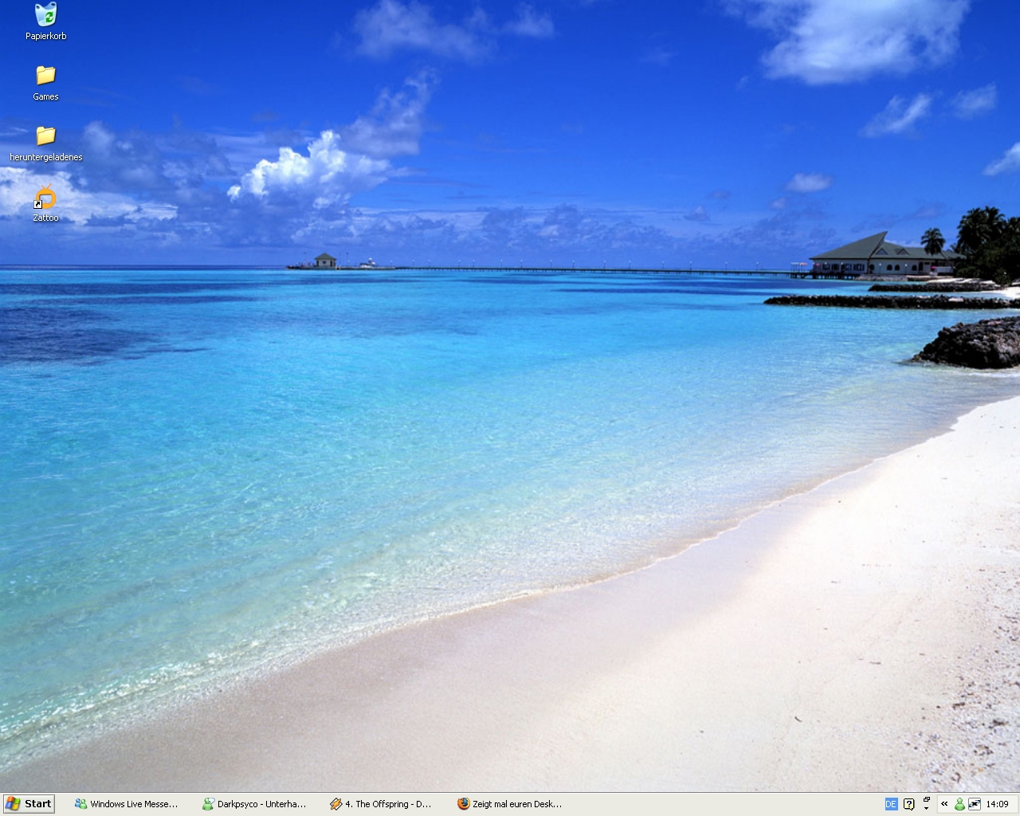Select the heruntergeladenes folder icon
The height and width of the screenshot is (816, 1020).
click(45, 143)
